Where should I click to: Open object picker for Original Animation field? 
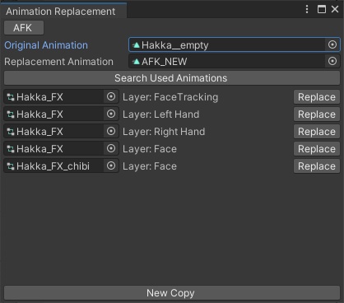click(x=332, y=44)
